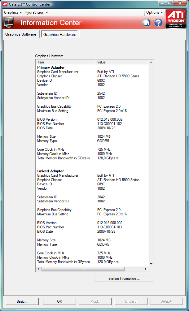Select the Linked Adapter heading
The width and height of the screenshot is (189, 311).
pos(51,171)
